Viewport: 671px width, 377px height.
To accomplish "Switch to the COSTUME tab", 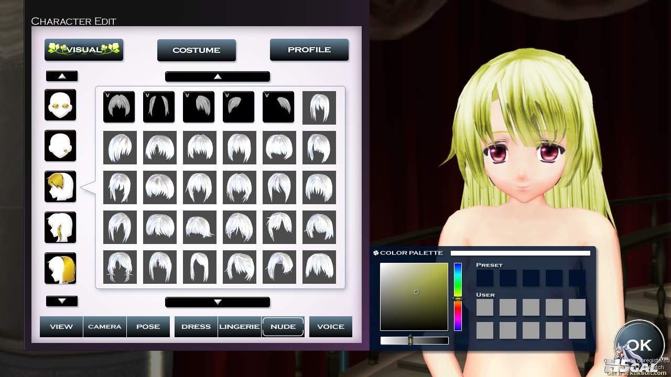I will (x=197, y=50).
